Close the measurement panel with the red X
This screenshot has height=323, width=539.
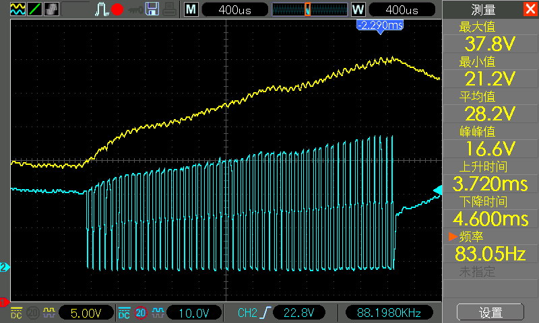[x=530, y=9]
